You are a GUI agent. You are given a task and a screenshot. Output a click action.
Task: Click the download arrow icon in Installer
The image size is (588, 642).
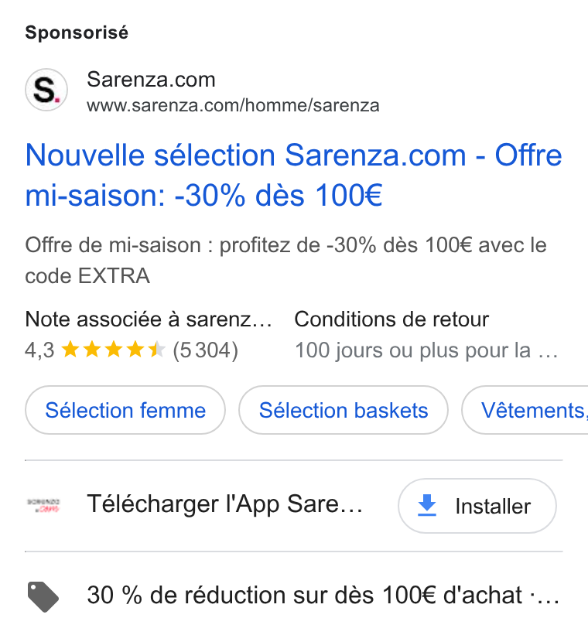427,505
